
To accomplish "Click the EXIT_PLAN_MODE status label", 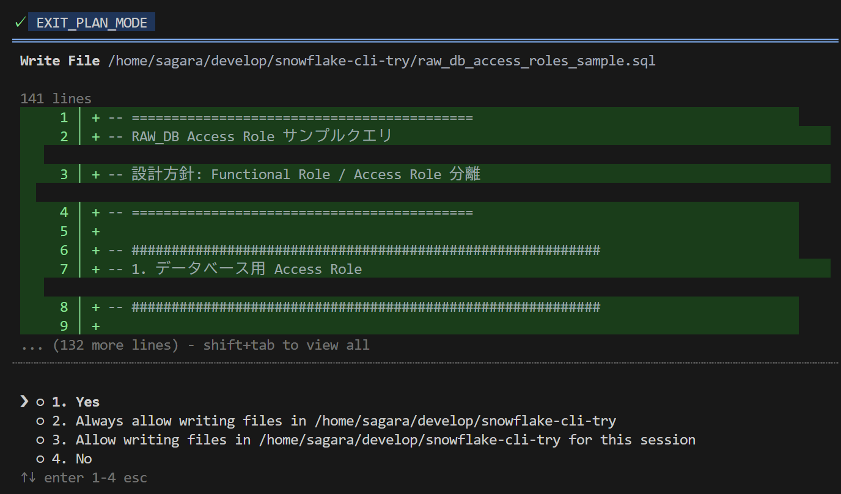I will [92, 23].
